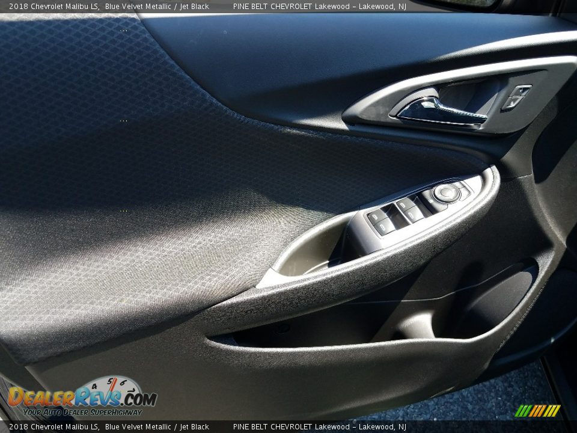Select the mirror adjustment control knob
The height and width of the screenshot is (433, 577).
click(x=447, y=192)
